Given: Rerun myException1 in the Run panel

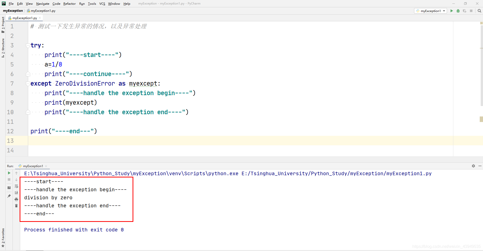Looking at the screenshot, I should 9,173.
